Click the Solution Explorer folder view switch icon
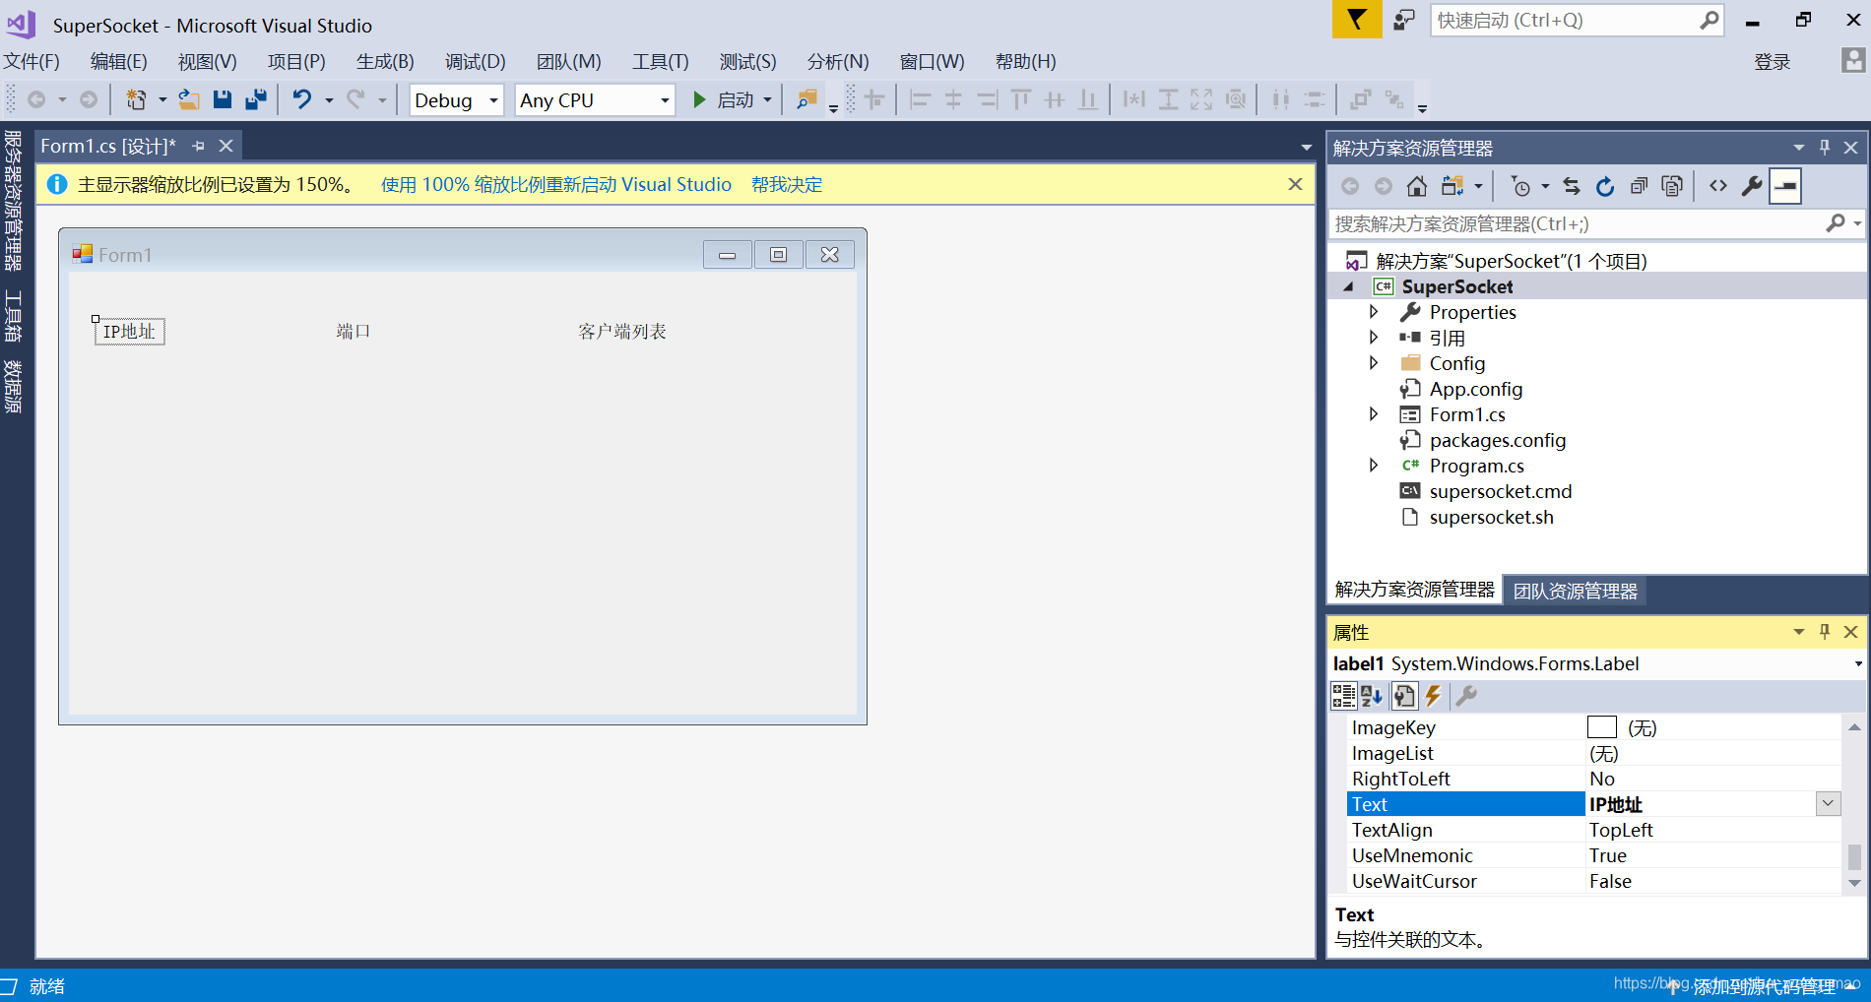Viewport: 1871px width, 1002px height. pyautogui.click(x=1453, y=186)
